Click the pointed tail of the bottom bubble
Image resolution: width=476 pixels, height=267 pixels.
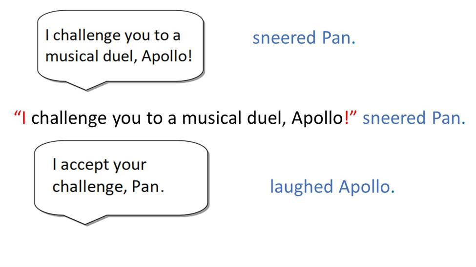coord(85,220)
